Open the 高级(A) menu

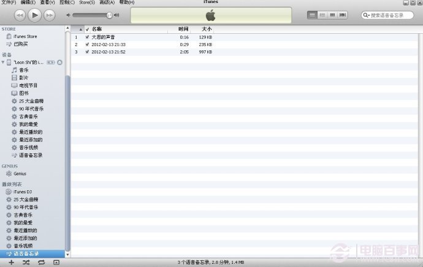click(x=107, y=2)
